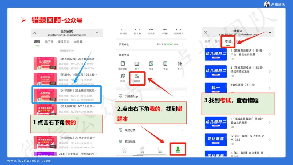Open 幼儿园科二 thumbnail for 第4章 exam
This screenshot has width=293, height=165.
tap(216, 54)
